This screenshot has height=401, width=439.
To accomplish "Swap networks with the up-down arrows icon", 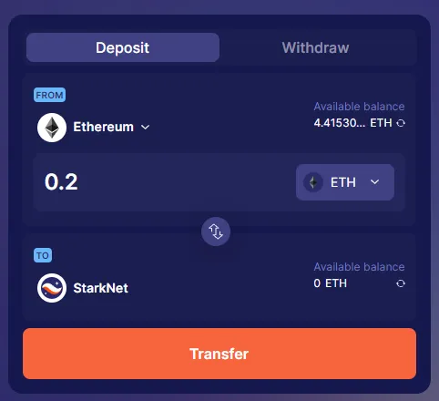I will point(216,231).
